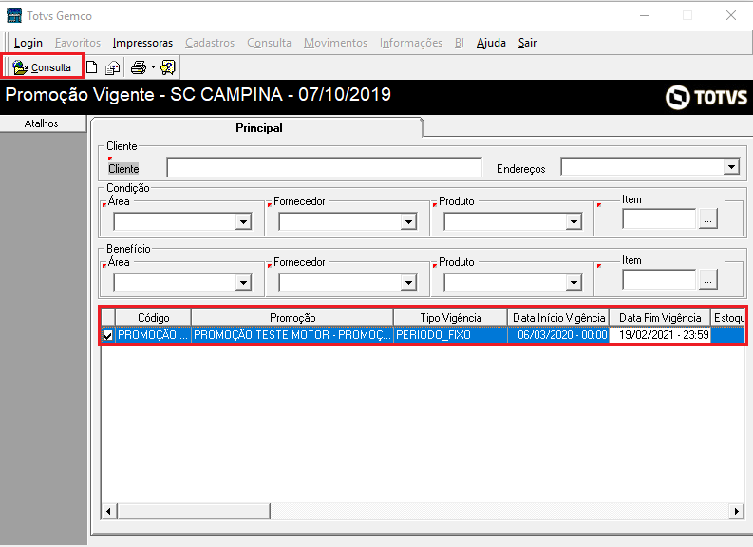Click the horizontal scrollbar right arrow

737,512
